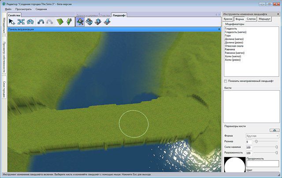282x178 pixels.
Task: Click the terrain export up-arrow icon
Action: (x=97, y=22)
